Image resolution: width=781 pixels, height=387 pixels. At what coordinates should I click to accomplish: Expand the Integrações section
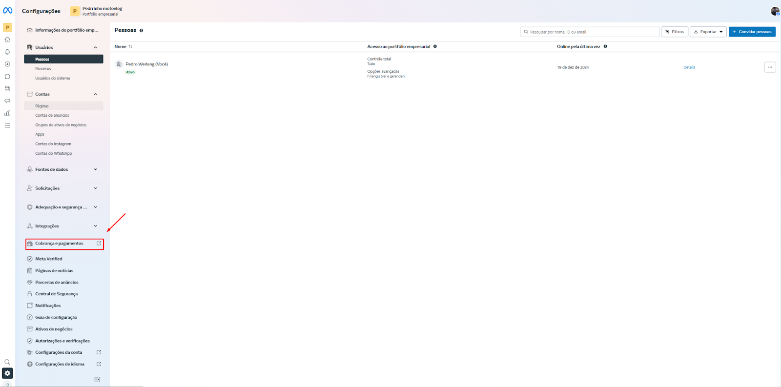coord(95,226)
